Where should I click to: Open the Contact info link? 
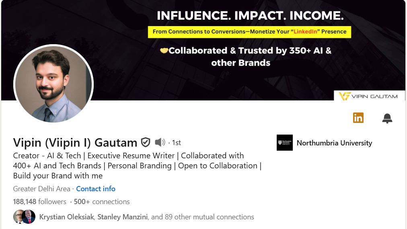point(96,189)
